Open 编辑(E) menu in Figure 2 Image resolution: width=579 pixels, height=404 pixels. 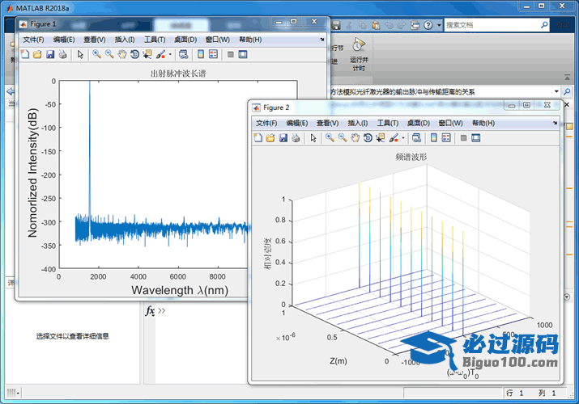[x=297, y=123]
